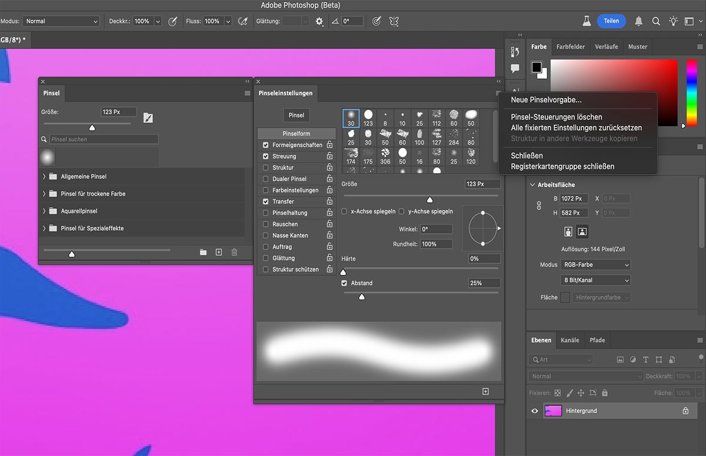The image size is (706, 456).
Task: Click the link width-height chain icon
Action: tap(538, 206)
